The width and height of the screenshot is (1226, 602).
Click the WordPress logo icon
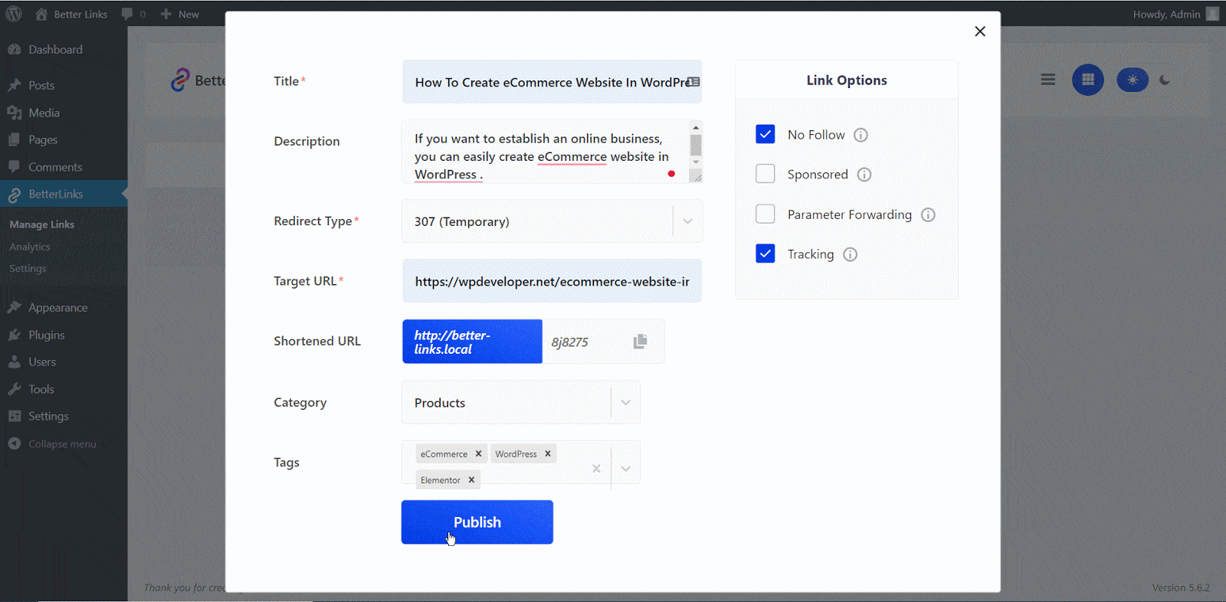tap(14, 14)
